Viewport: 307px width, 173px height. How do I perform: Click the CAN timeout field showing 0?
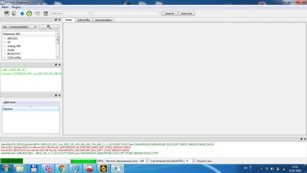coord(188,161)
